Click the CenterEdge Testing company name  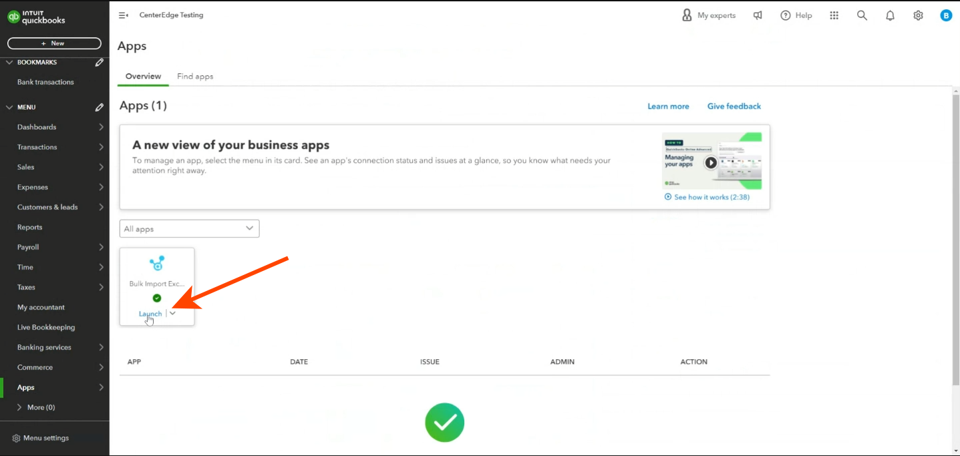[171, 15]
